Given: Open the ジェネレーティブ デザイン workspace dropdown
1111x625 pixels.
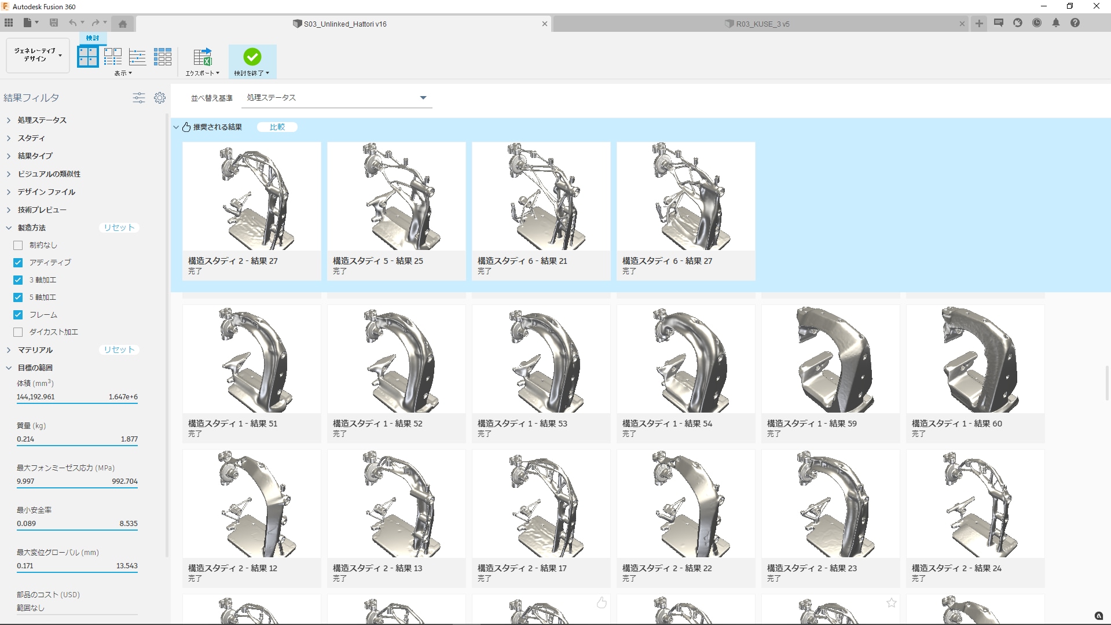Looking at the screenshot, I should tap(38, 56).
